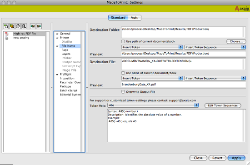Click into the Destination File text field
The image size is (250, 165).
182,64
